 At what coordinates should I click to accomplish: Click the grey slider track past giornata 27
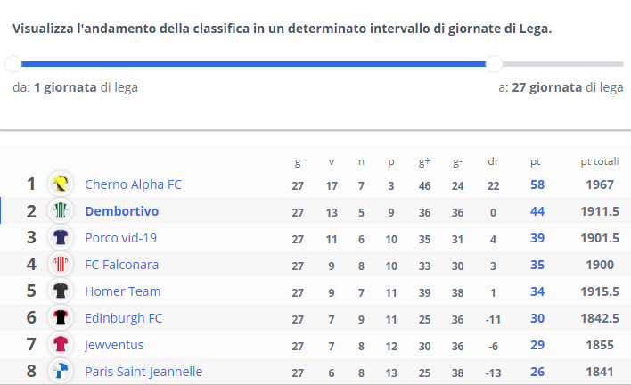pyautogui.click(x=563, y=64)
